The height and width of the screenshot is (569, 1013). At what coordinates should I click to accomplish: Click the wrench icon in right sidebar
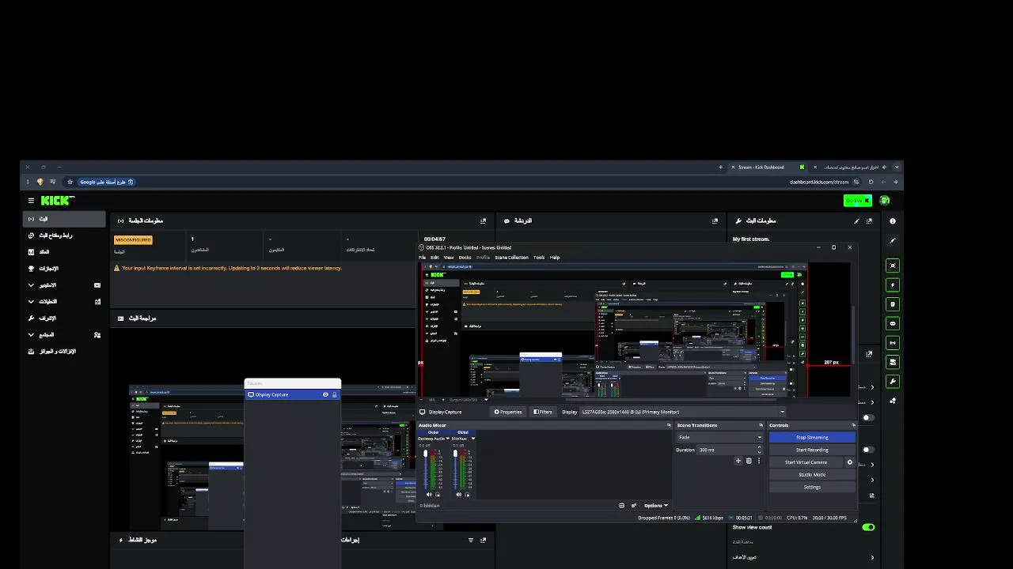click(893, 382)
